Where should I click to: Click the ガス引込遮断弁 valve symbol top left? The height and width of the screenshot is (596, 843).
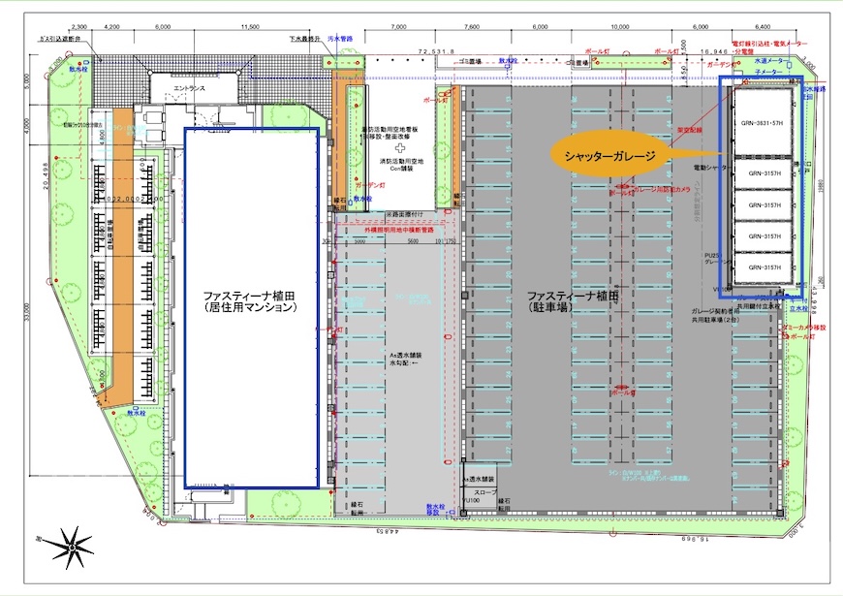[60, 39]
